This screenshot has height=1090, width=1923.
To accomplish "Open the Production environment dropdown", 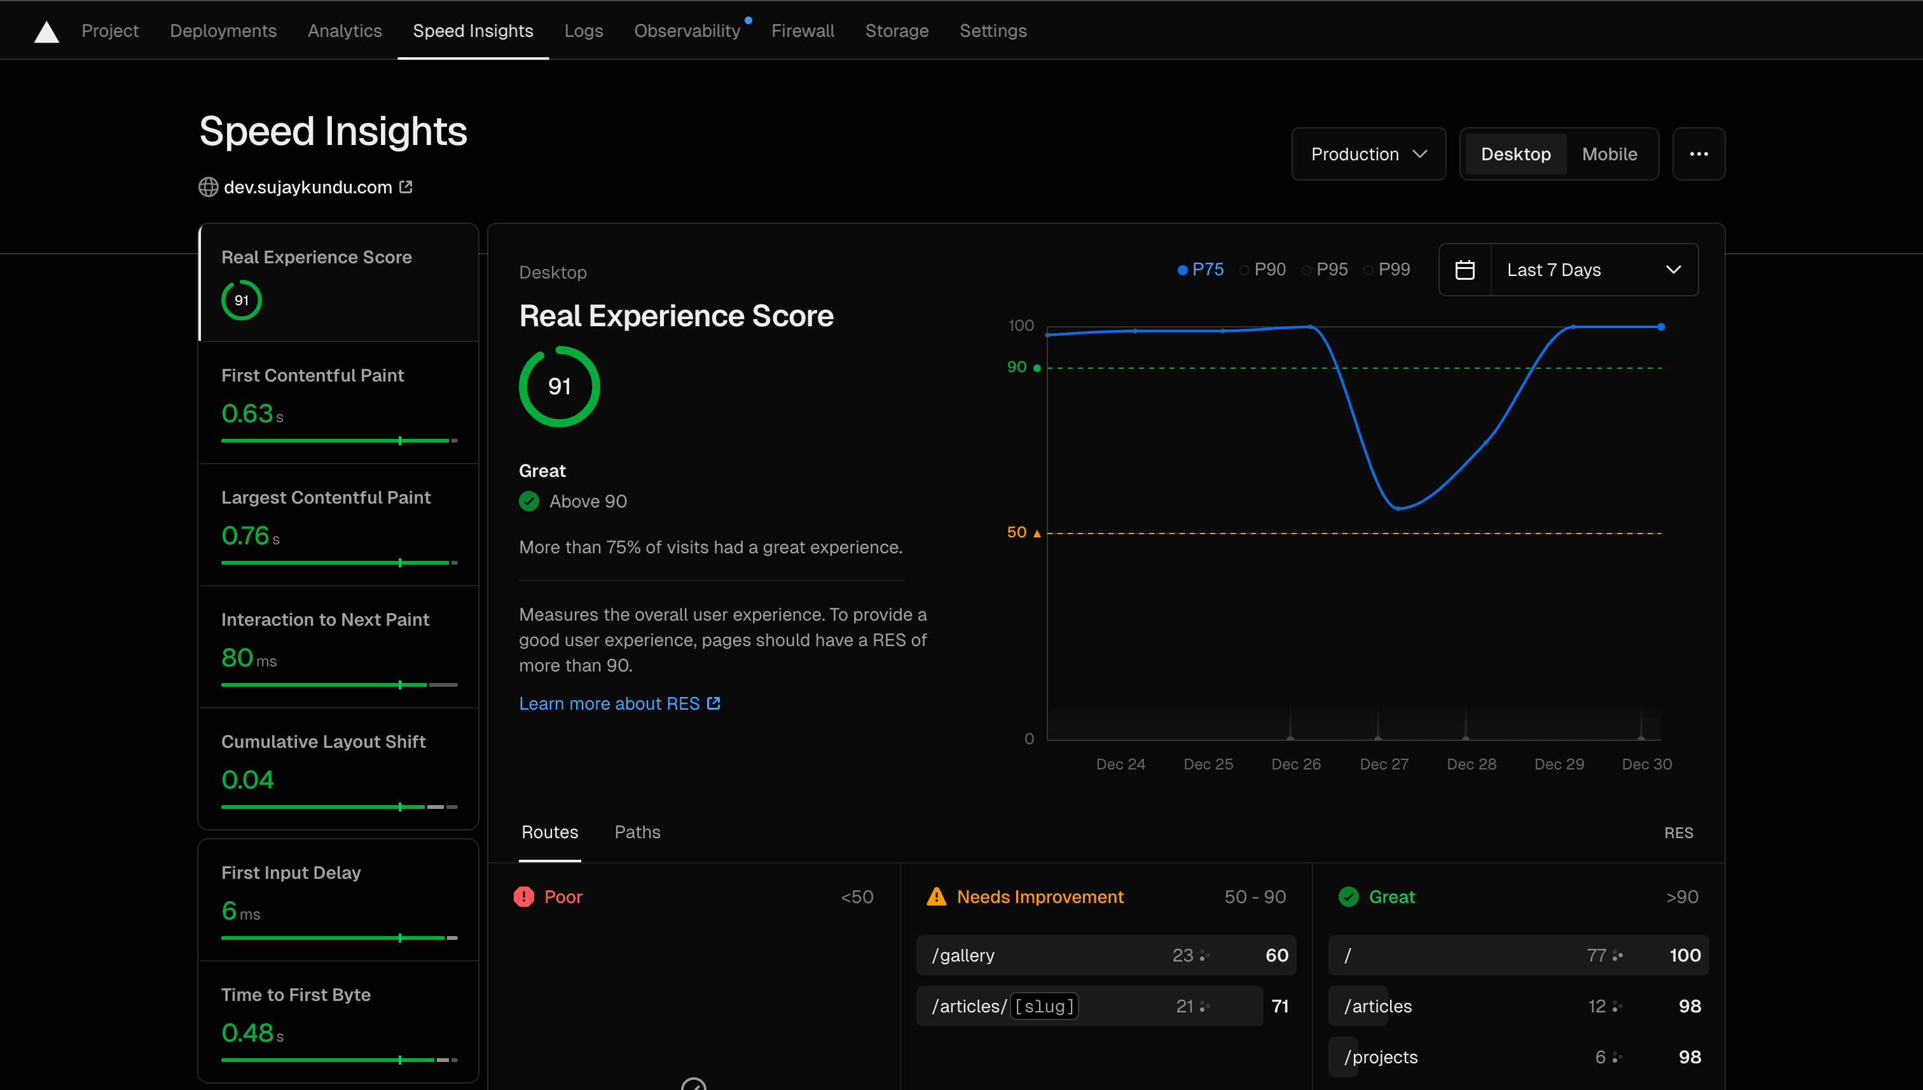I will point(1368,153).
